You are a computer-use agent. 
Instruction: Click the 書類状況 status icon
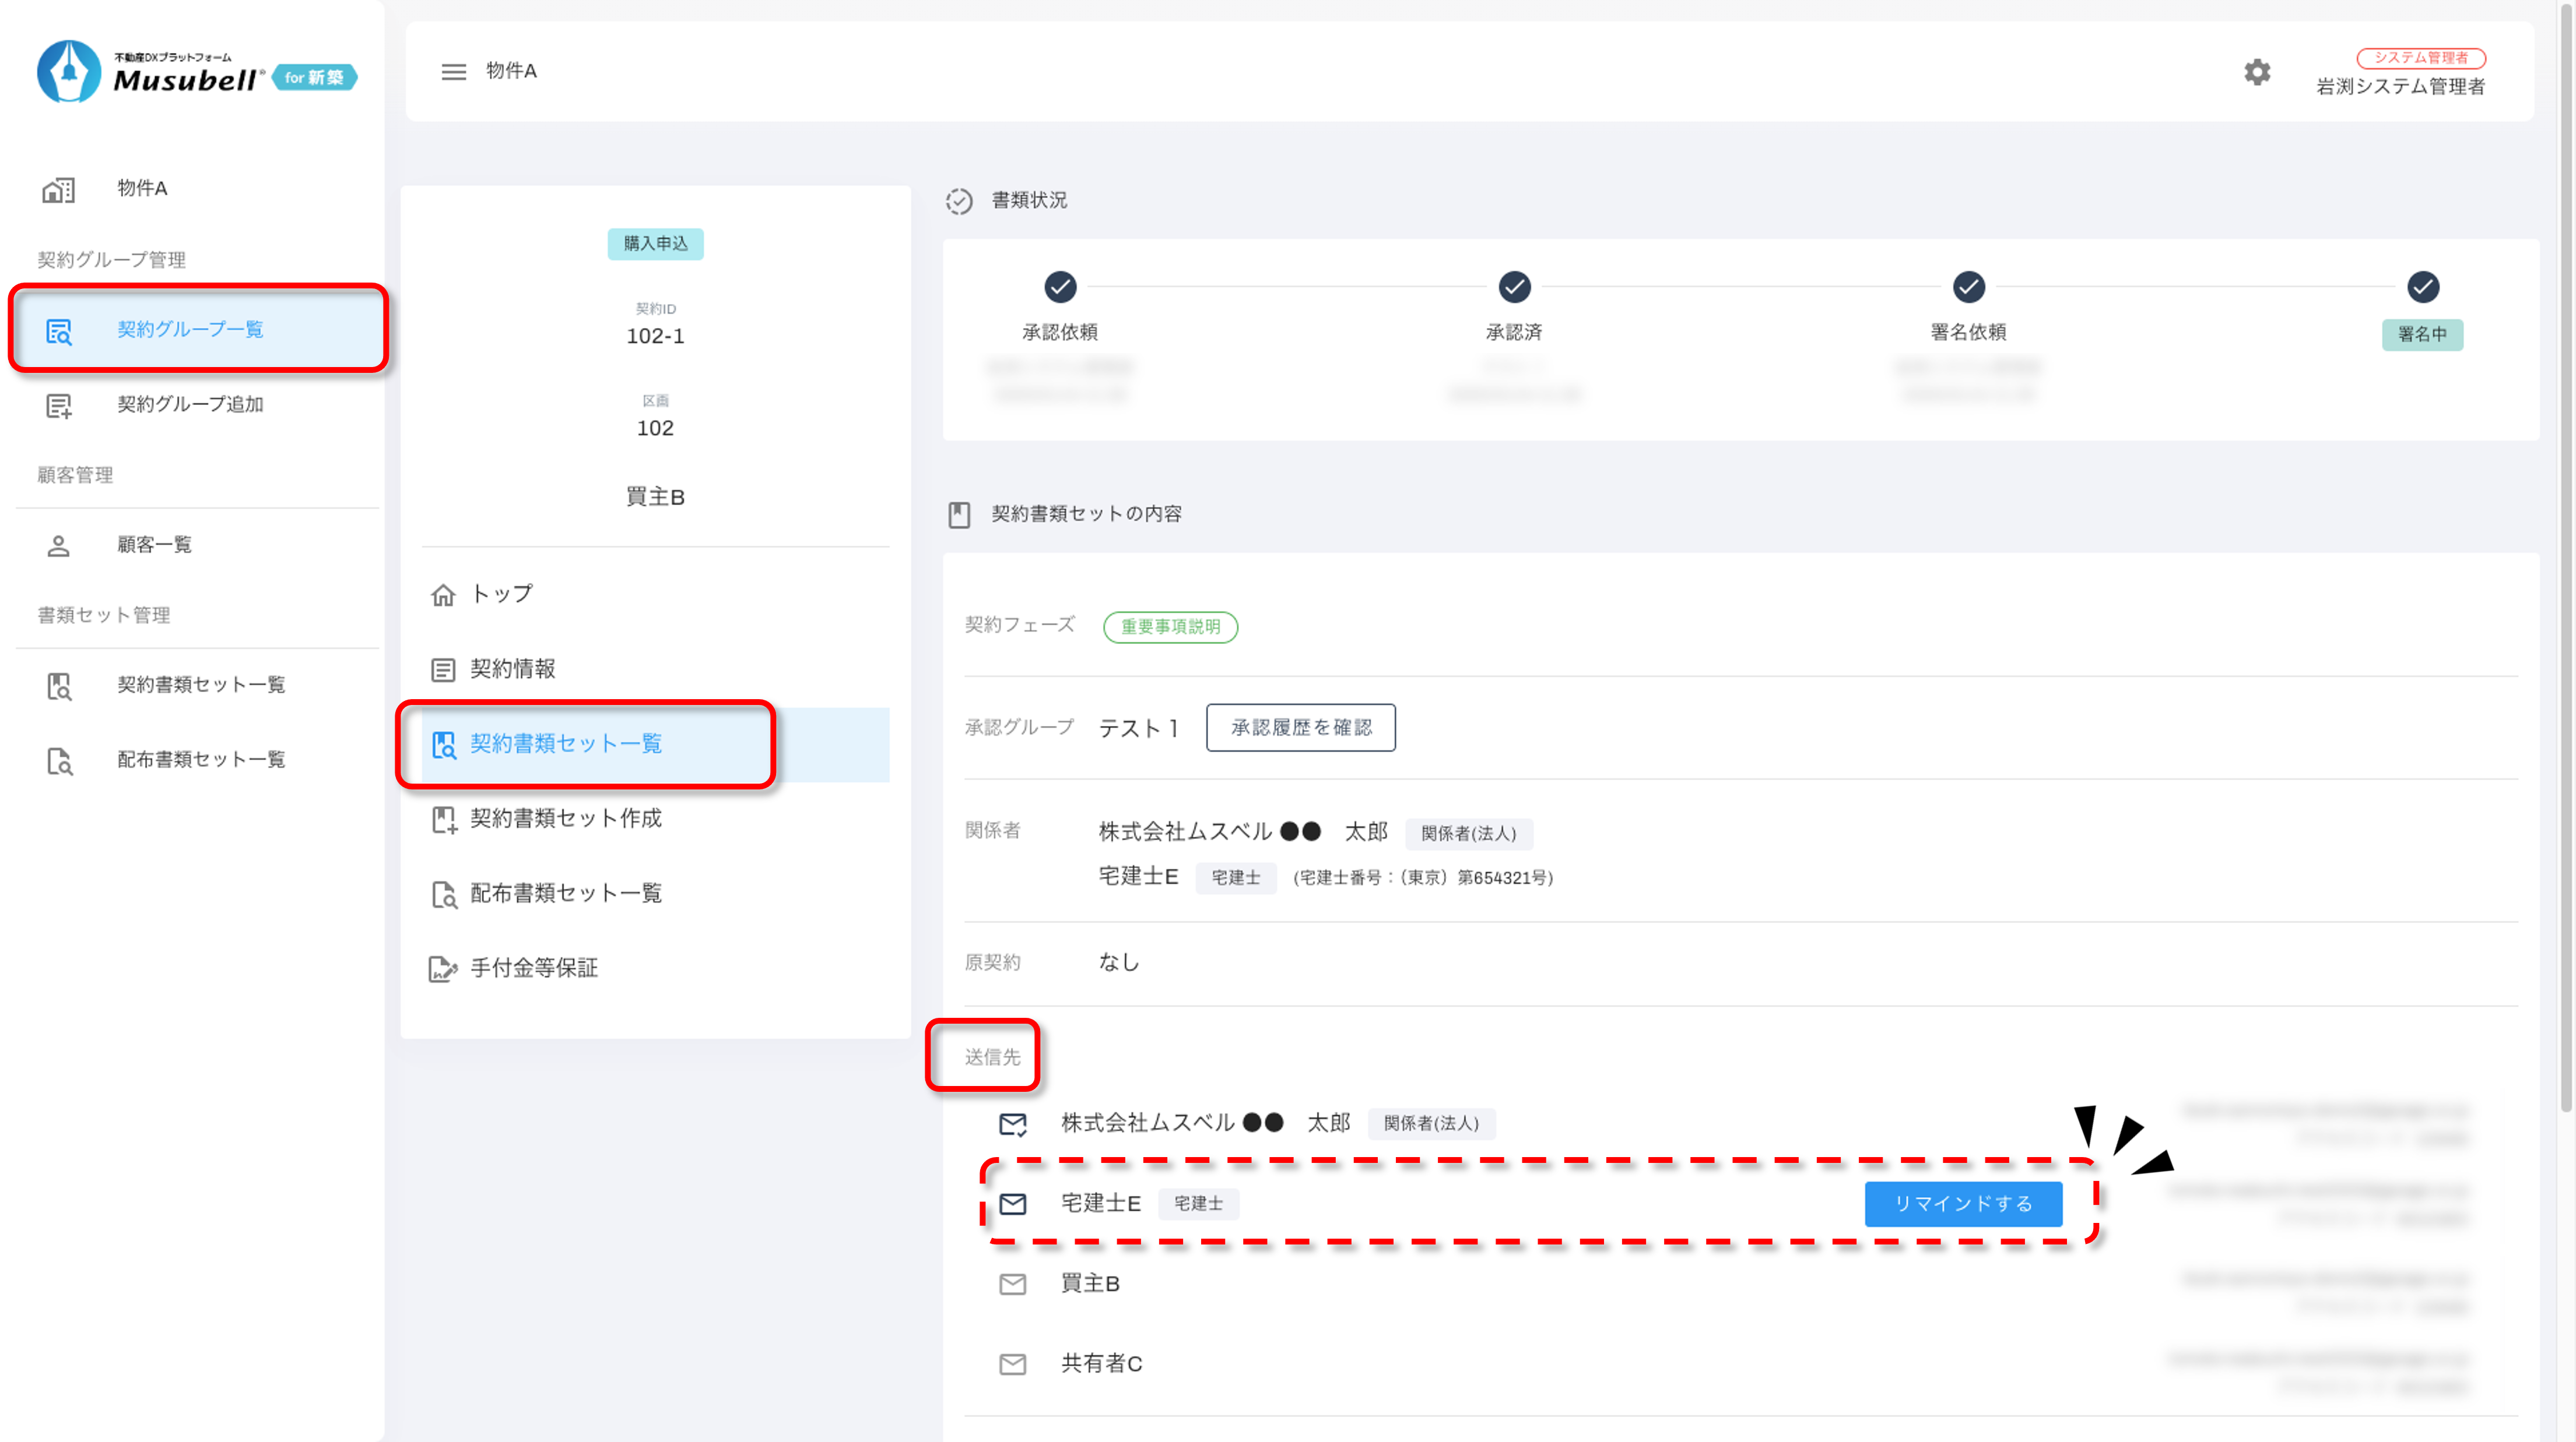(x=958, y=201)
